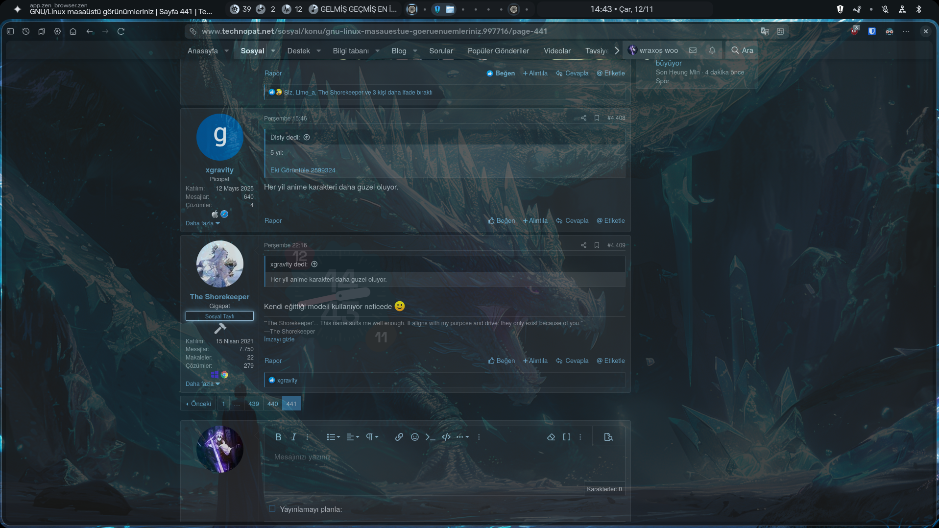
Task: Open the Popüler Gönderiler navigation tab
Action: 498,51
